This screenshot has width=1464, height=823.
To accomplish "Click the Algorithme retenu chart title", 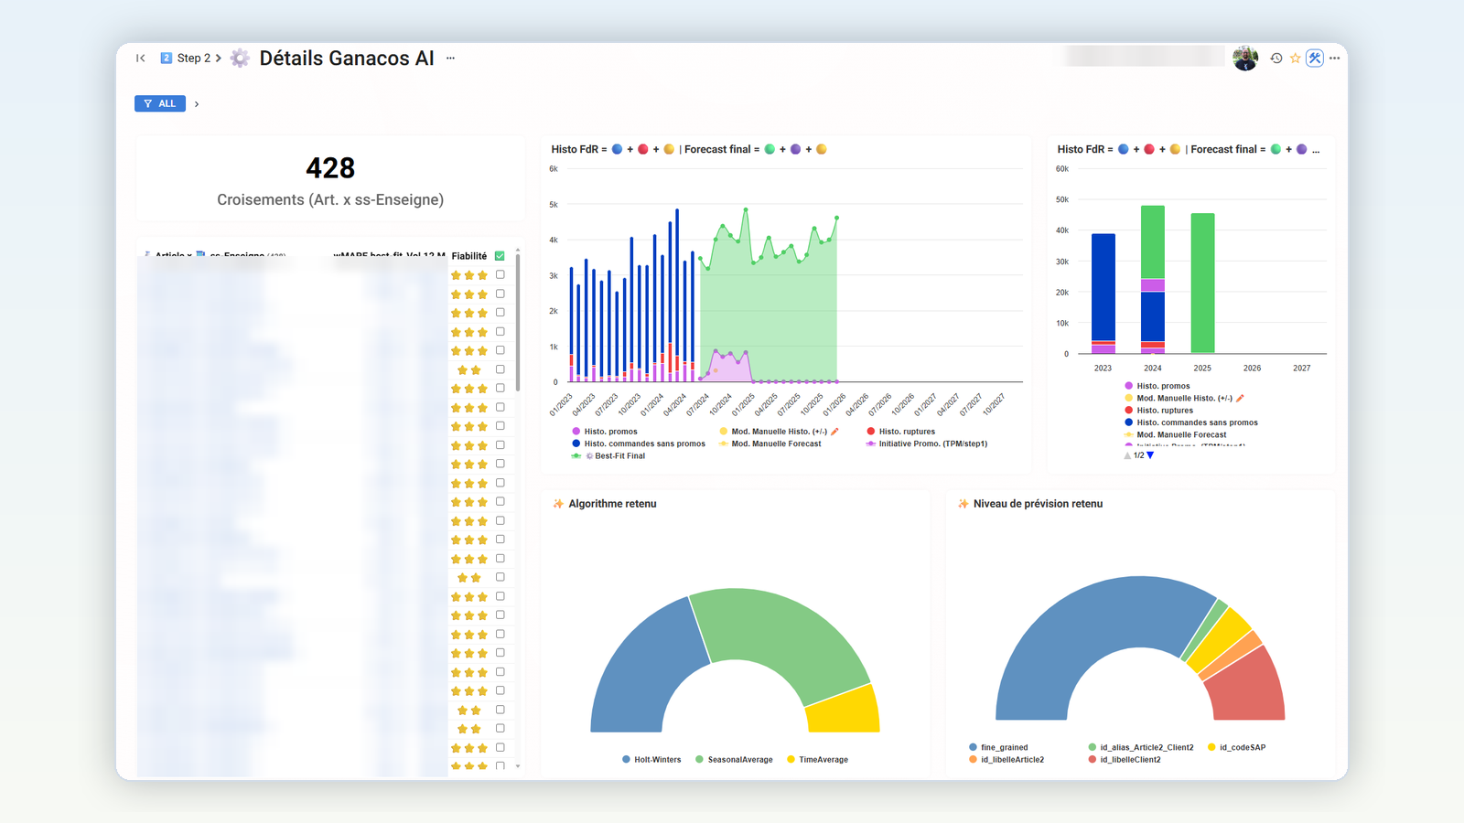I will click(x=612, y=504).
